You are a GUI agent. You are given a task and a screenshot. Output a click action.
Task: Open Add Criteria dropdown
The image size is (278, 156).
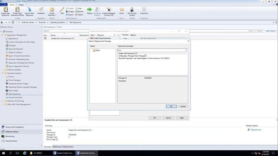click(x=271, y=31)
